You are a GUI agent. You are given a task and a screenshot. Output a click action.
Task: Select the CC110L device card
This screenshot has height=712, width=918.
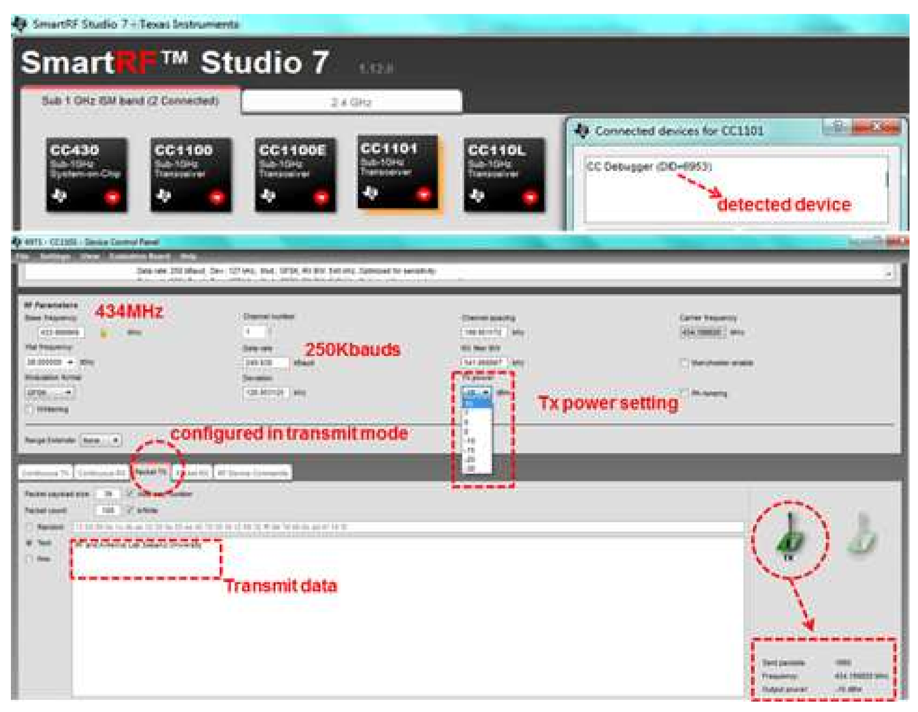pyautogui.click(x=504, y=174)
